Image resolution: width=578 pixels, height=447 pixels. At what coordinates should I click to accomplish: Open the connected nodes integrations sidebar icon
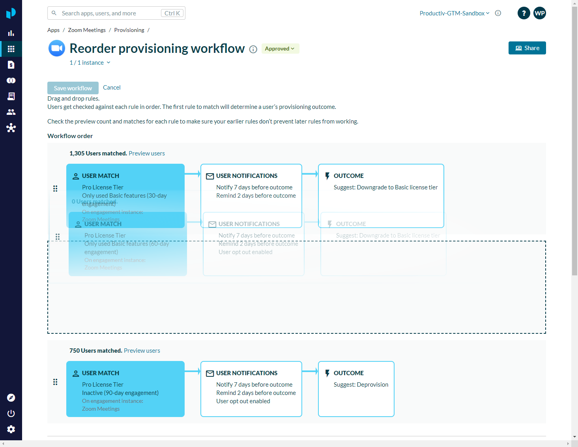[11, 128]
